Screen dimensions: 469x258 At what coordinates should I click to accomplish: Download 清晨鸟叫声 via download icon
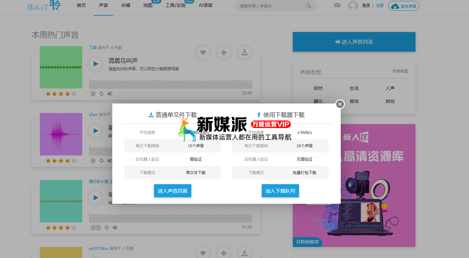(x=244, y=52)
